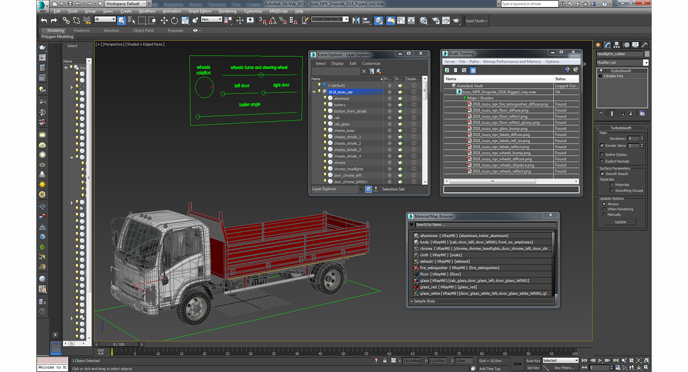This screenshot has height=372, width=688.
Task: Click Refresh icon in Asset Tracking
Action: point(447,70)
